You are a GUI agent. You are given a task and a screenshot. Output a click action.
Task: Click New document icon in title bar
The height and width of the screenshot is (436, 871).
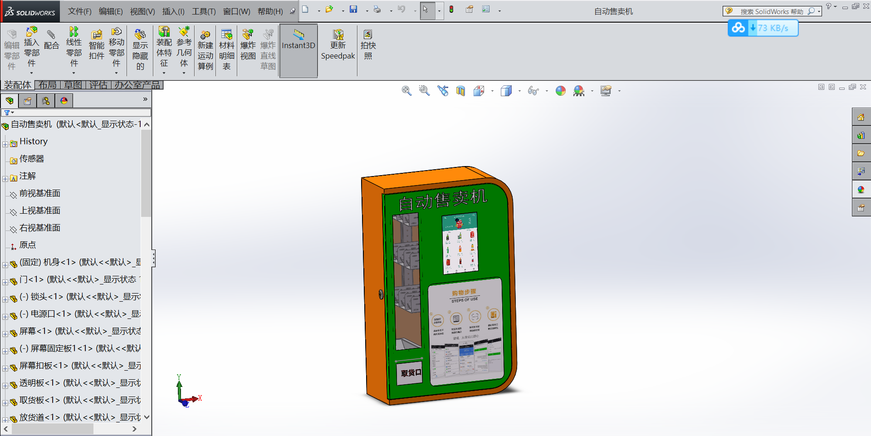[305, 9]
